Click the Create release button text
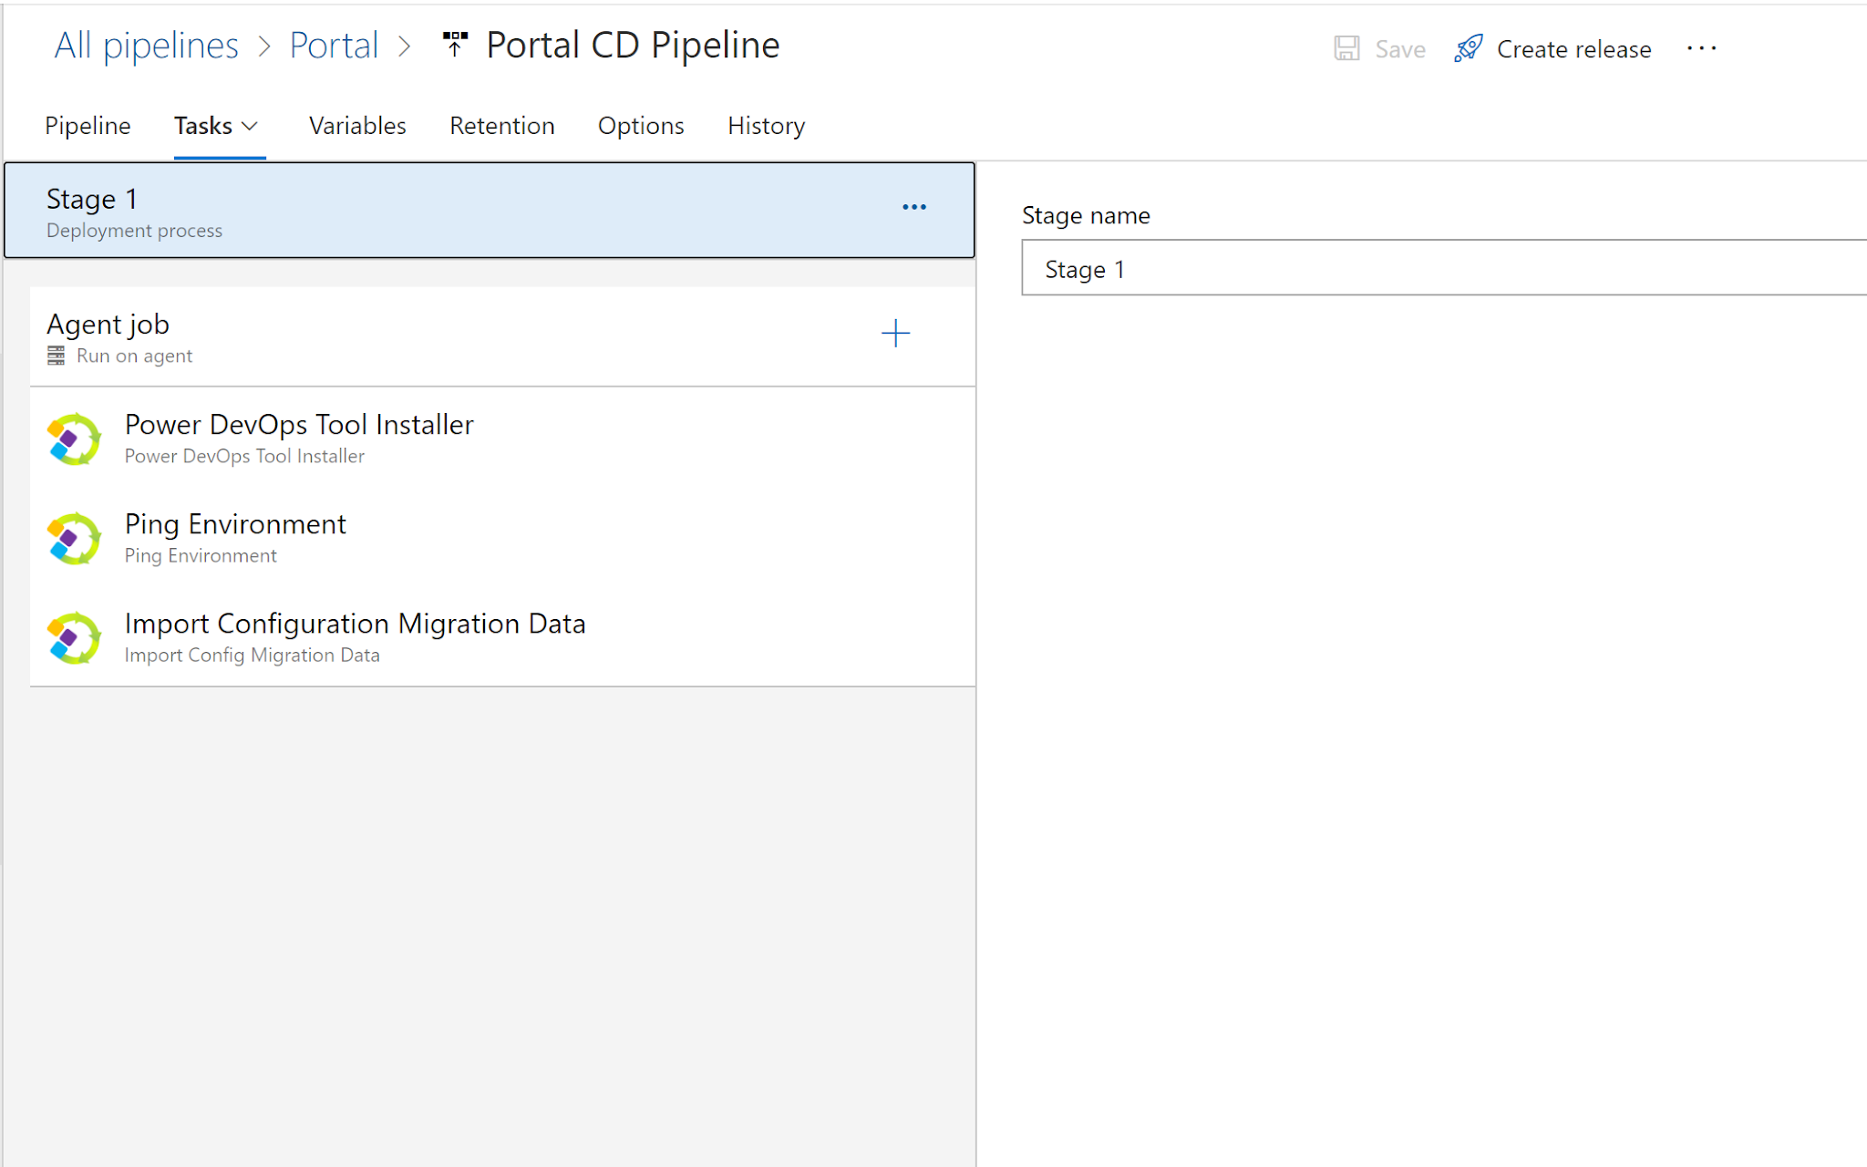 tap(1573, 49)
